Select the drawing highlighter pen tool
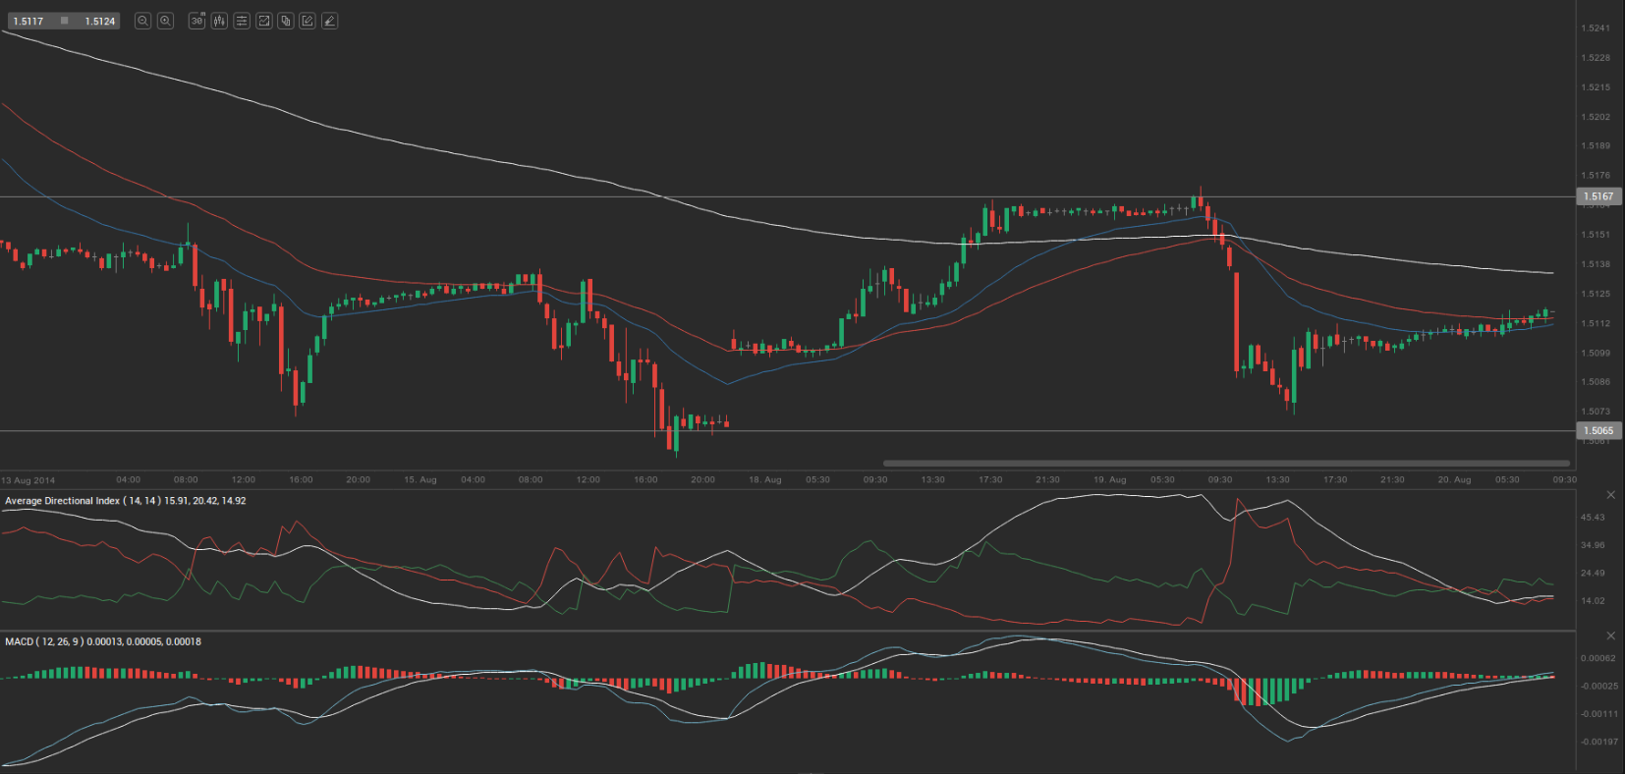 tap(330, 21)
